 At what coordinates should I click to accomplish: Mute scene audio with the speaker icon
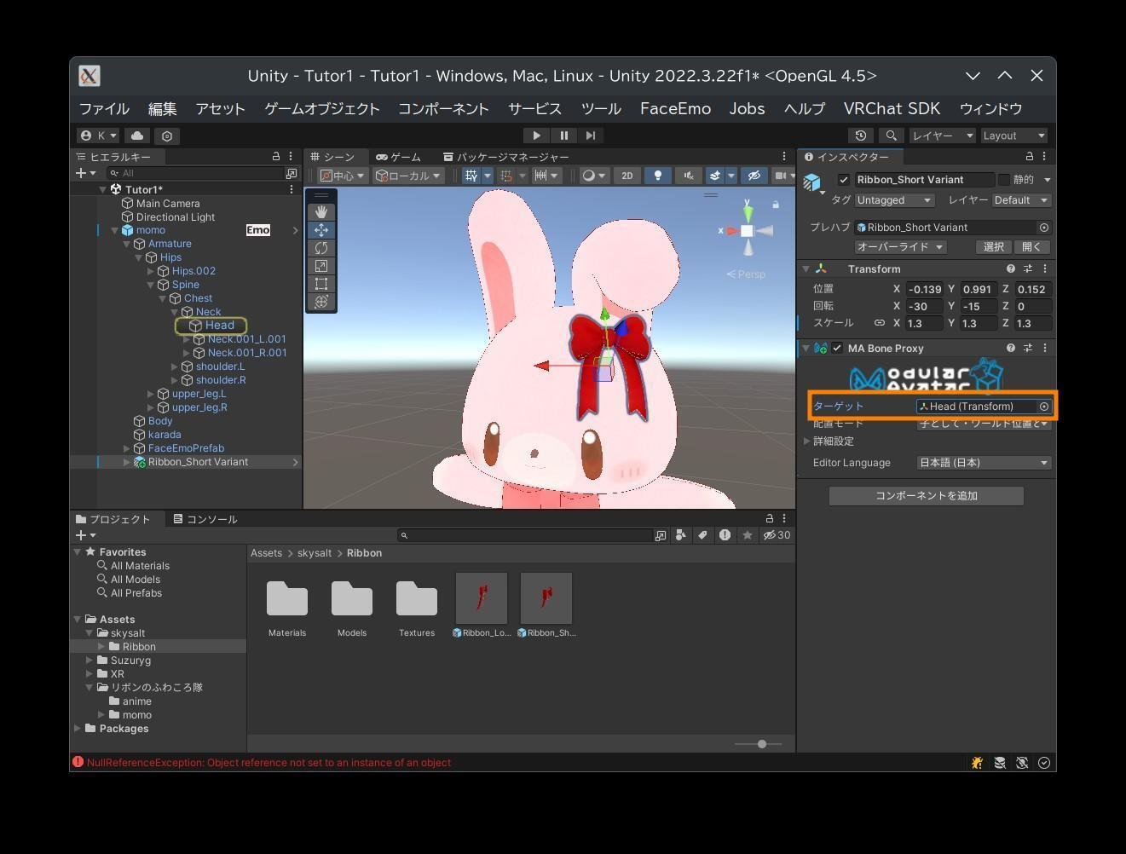688,176
